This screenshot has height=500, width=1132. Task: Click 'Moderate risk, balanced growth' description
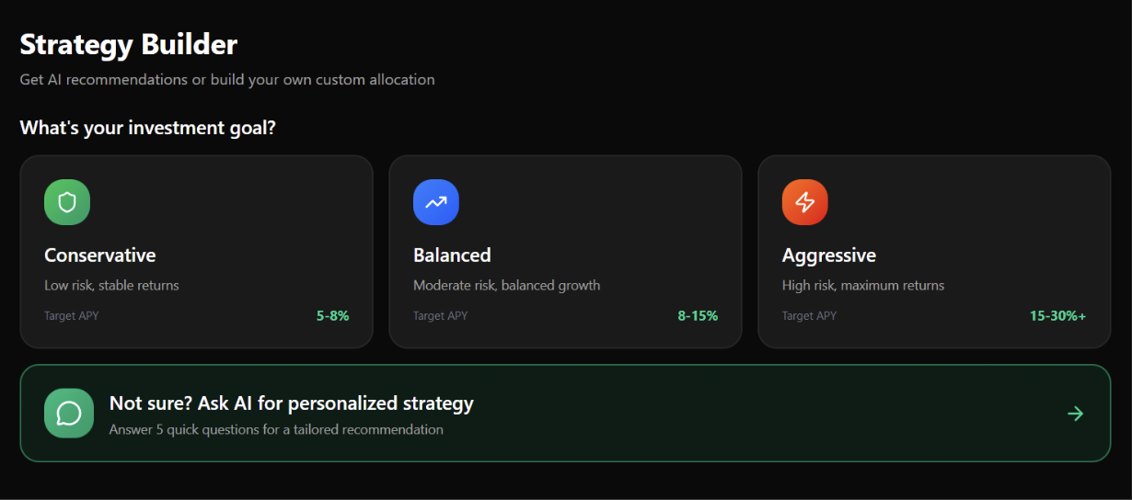click(506, 286)
